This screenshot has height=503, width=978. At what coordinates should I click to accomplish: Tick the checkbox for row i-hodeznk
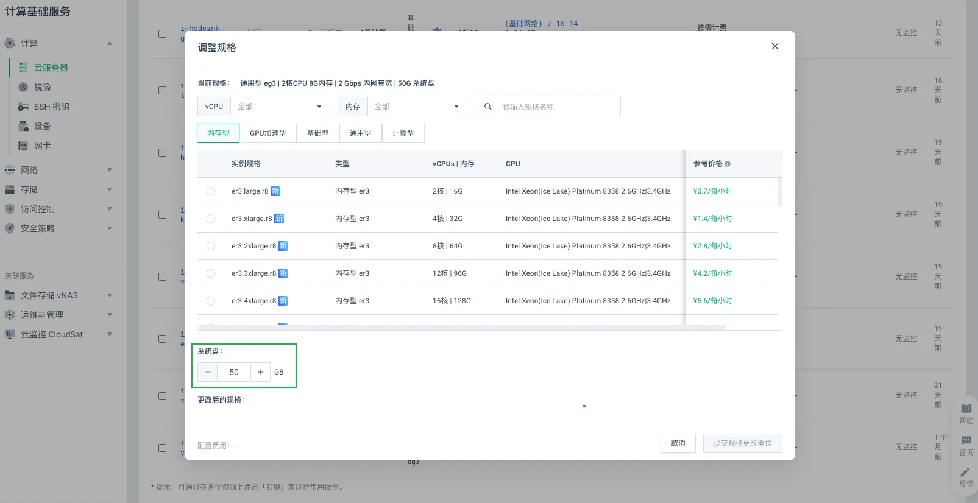click(x=163, y=33)
